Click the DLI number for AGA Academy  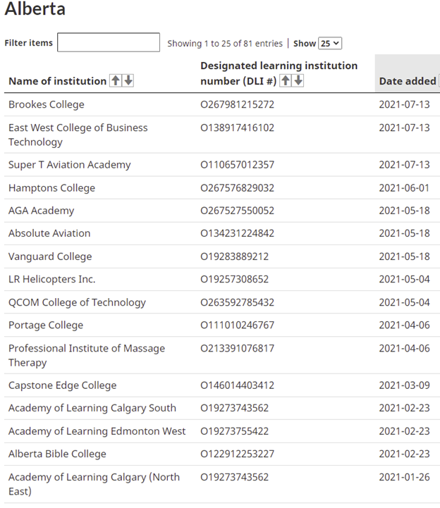(238, 211)
